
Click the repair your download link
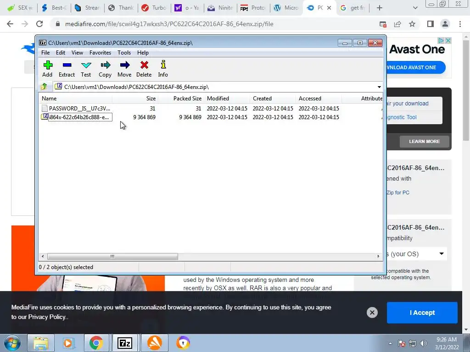pos(408,104)
